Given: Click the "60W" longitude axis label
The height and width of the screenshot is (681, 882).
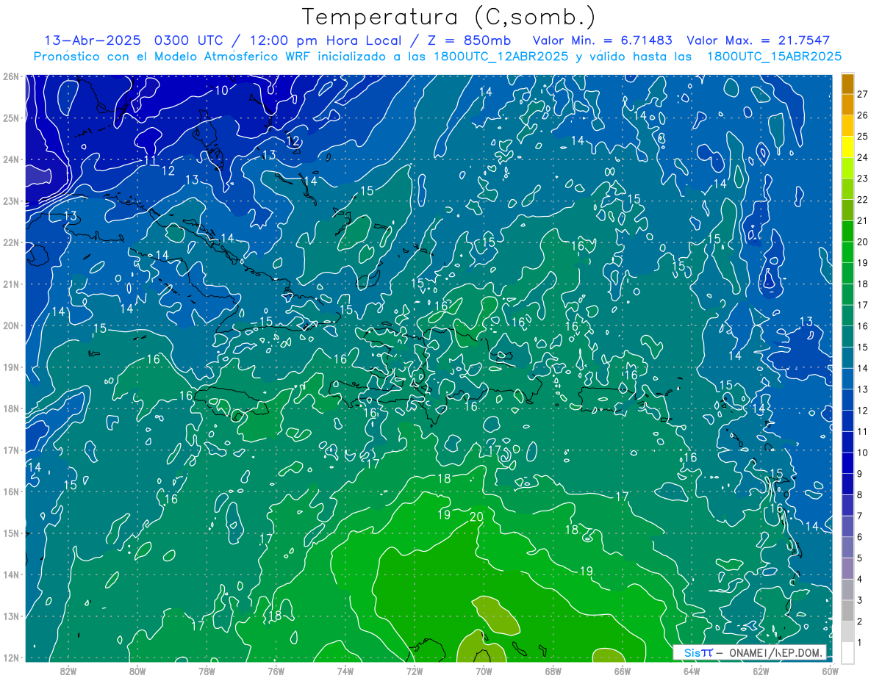Looking at the screenshot, I should [x=830, y=670].
